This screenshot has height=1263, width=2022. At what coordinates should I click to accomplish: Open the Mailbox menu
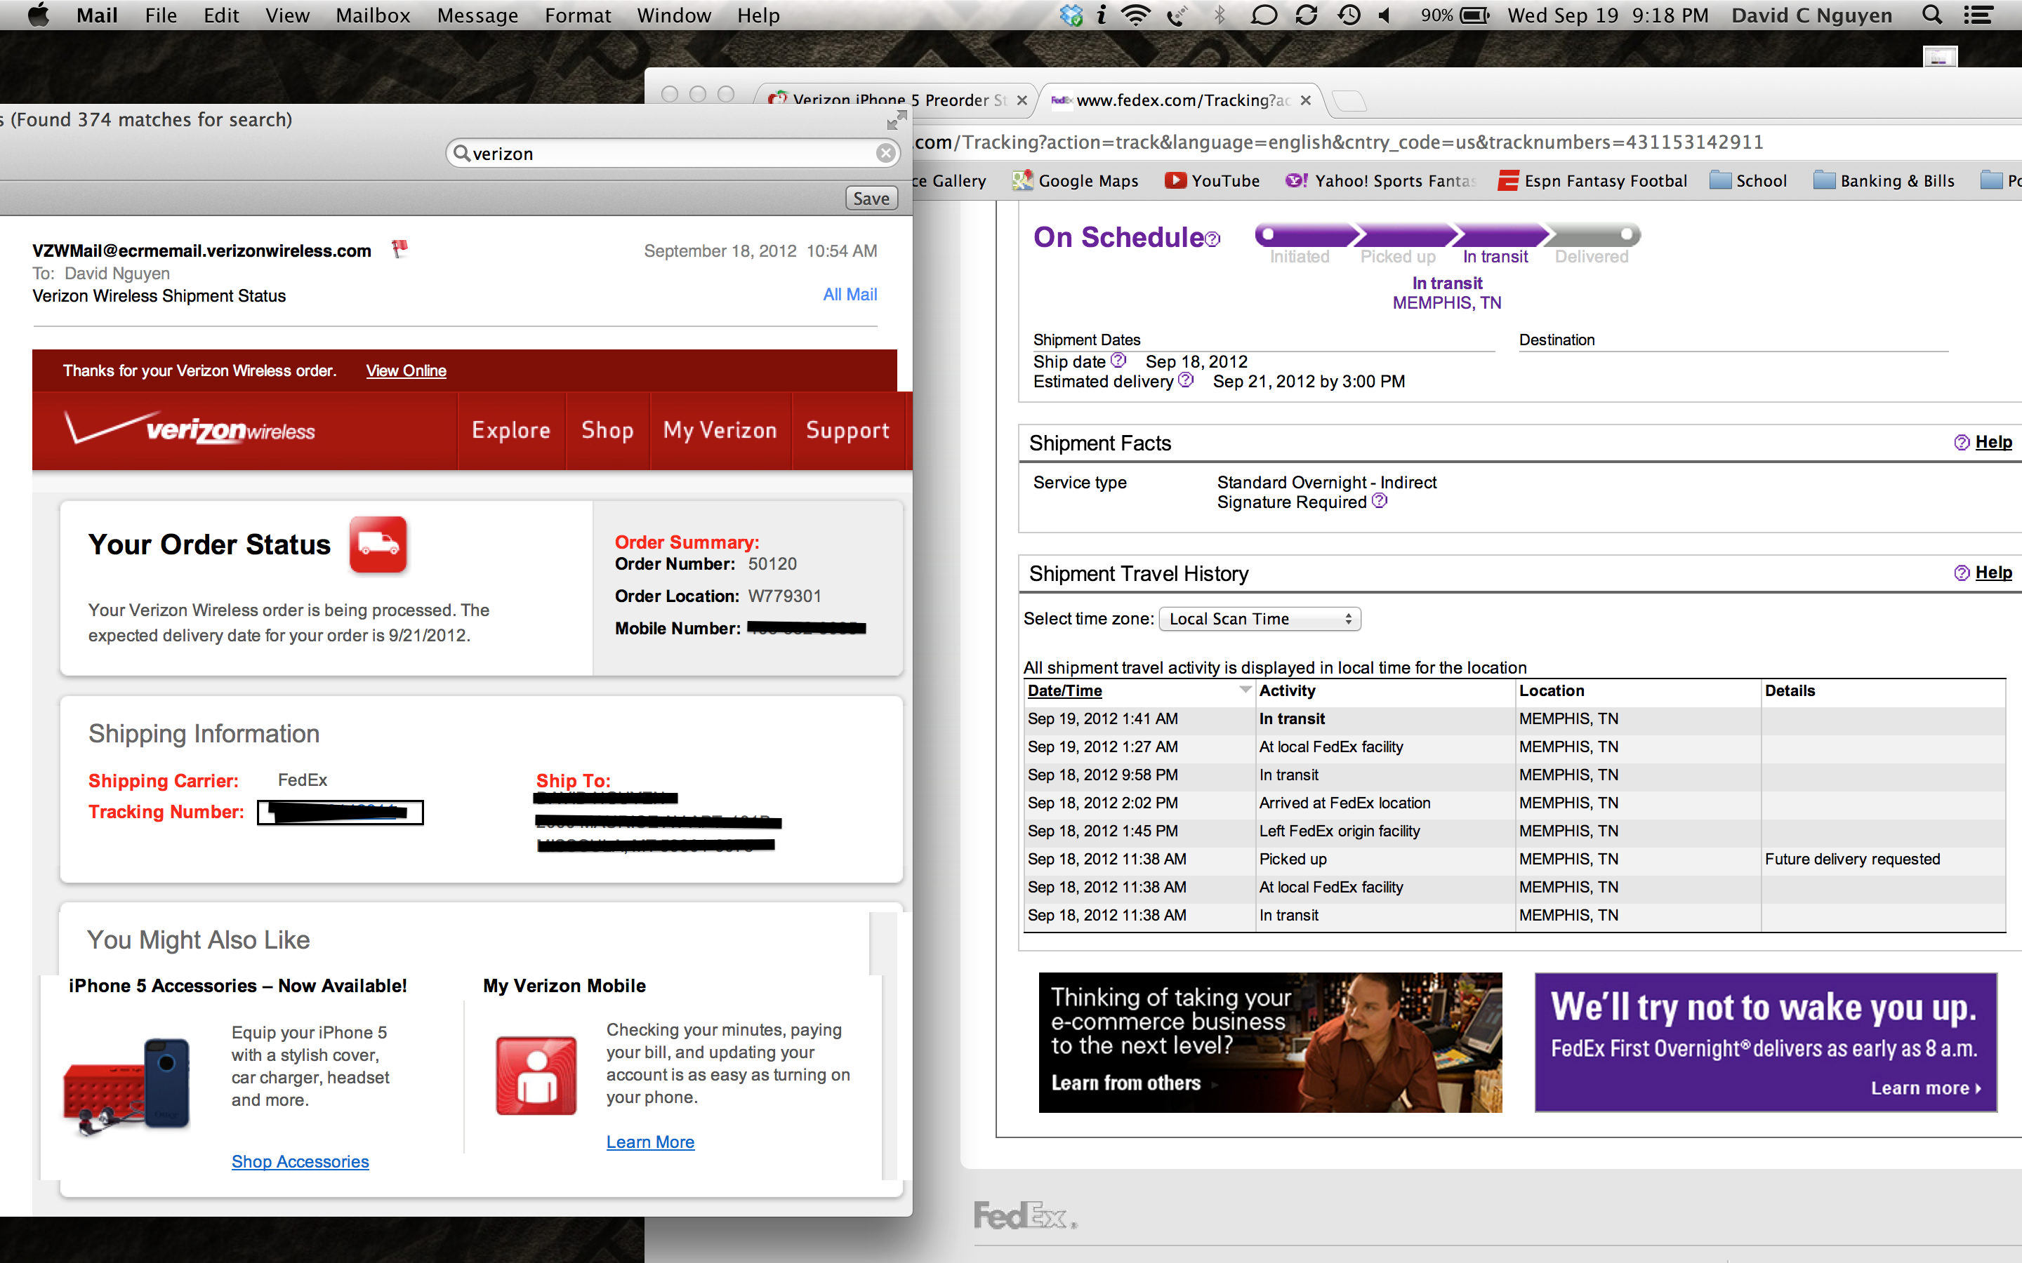click(373, 15)
